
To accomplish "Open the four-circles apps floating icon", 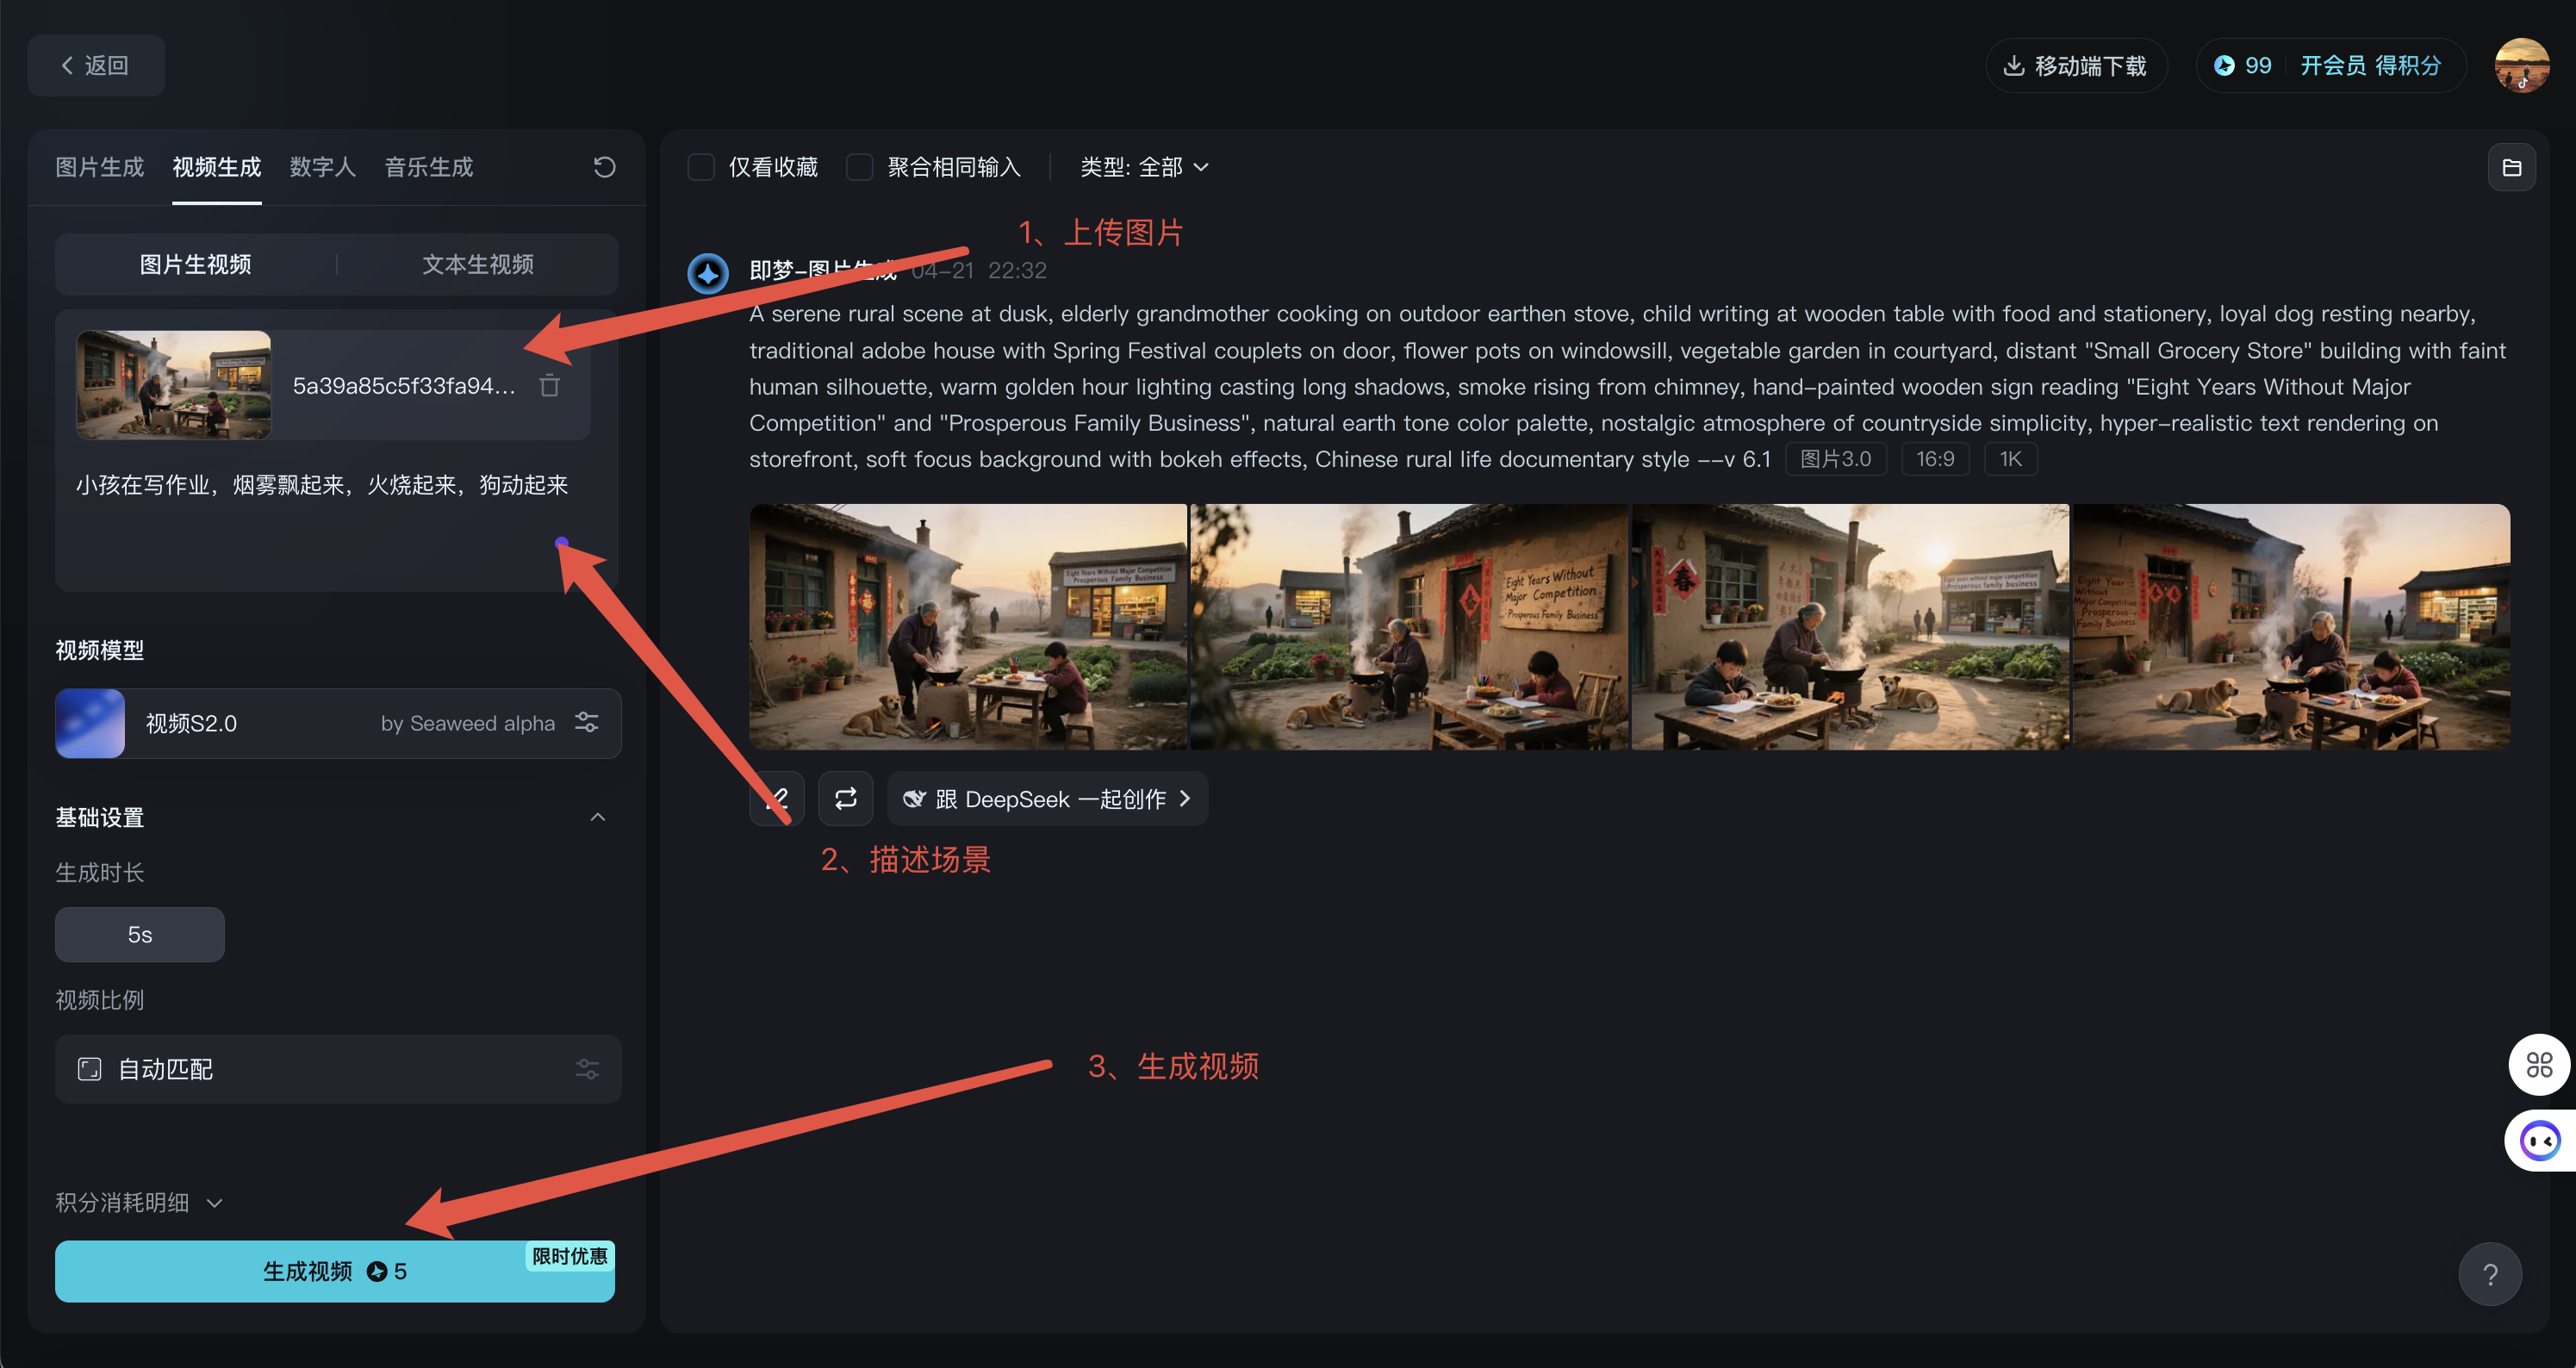I will 2539,1064.
